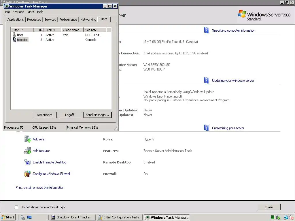This screenshot has width=295, height=221.
Task: Select the 'user' name in the list
Action: [x=20, y=35]
